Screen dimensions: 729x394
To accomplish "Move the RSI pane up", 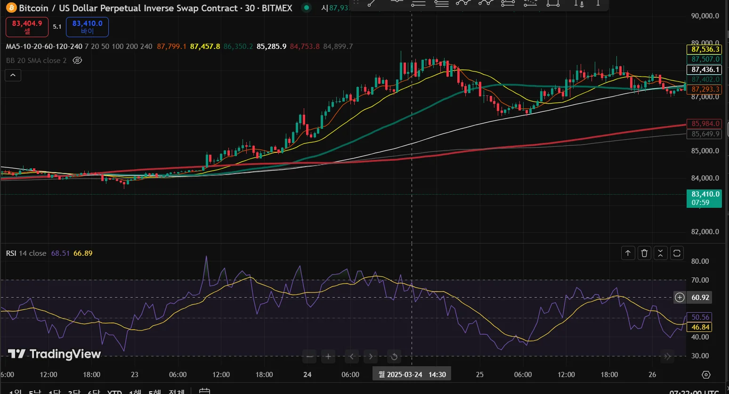I will coord(628,253).
